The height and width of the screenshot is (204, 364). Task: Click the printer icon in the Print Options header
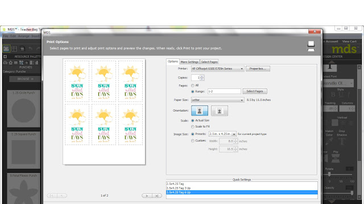point(311,46)
